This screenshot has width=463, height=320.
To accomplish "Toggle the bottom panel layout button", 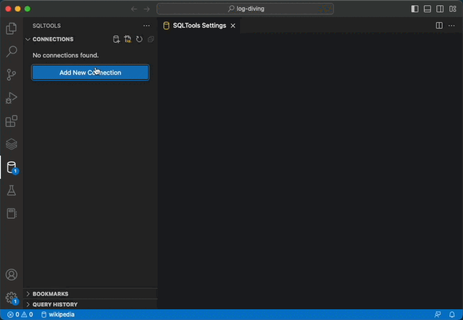I will [427, 9].
